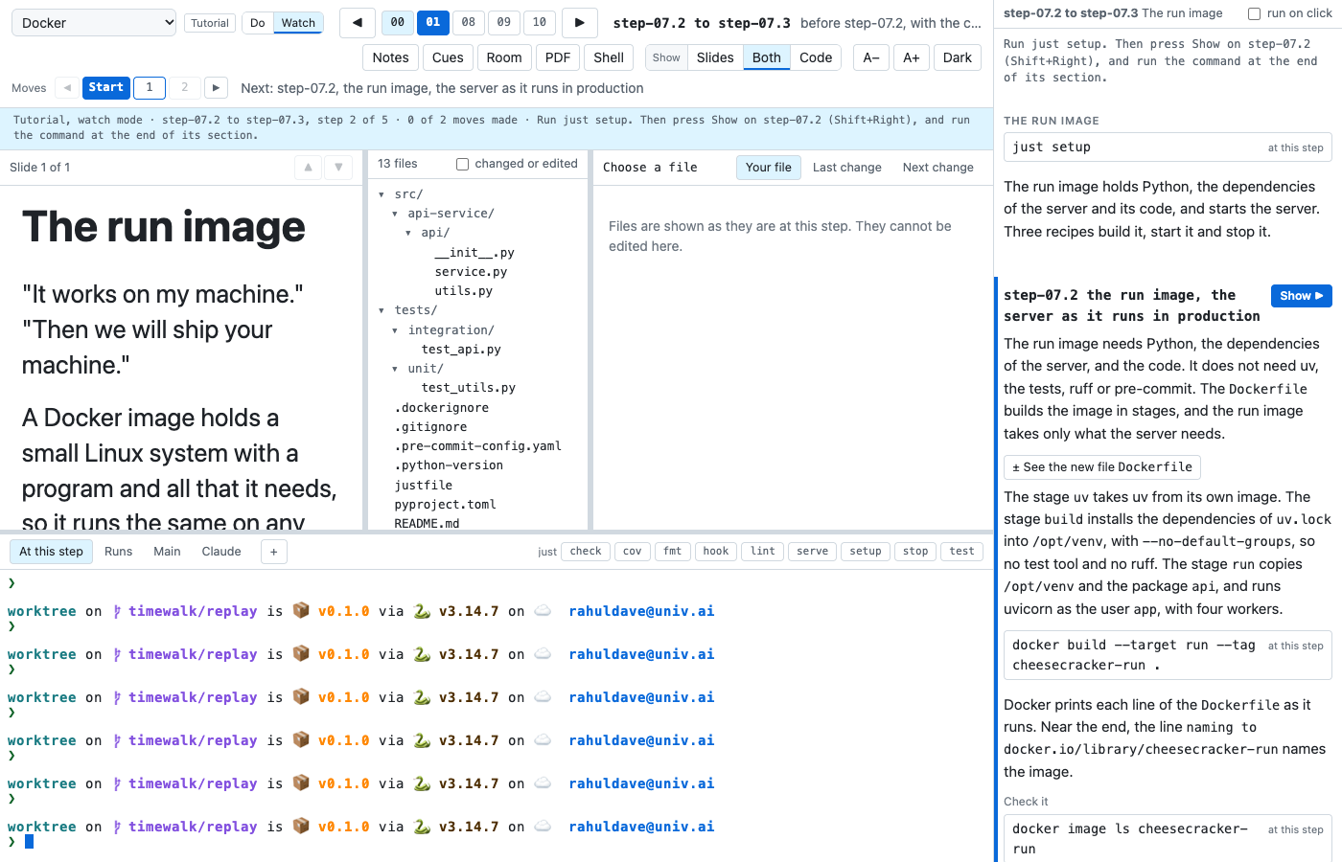Show Slides only view
Screen dimensions: 1342x862
click(x=715, y=57)
